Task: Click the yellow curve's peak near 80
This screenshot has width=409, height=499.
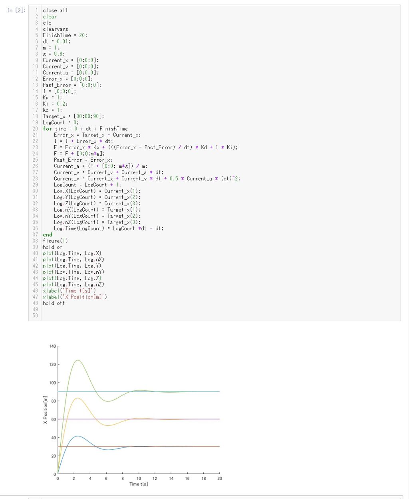Action: tap(77, 398)
